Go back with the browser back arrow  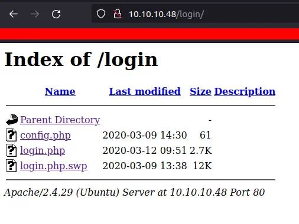point(14,14)
